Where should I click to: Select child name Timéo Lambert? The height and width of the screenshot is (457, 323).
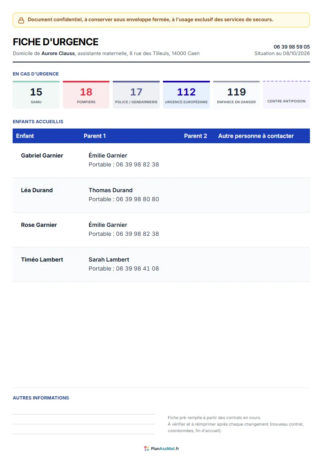click(42, 260)
